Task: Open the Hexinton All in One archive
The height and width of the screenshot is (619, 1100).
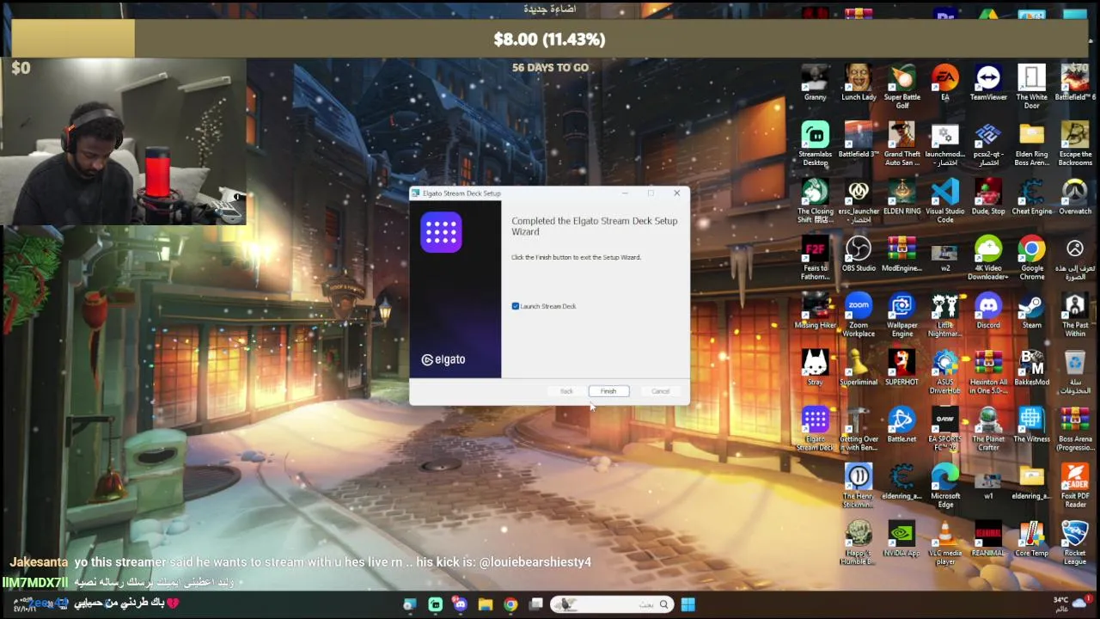Action: (988, 371)
